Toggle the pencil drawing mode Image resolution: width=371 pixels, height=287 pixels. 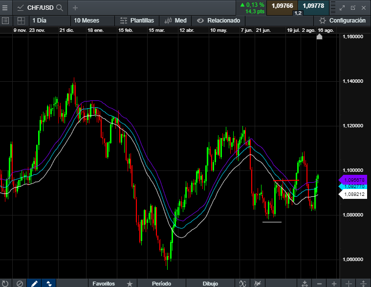[34, 283]
